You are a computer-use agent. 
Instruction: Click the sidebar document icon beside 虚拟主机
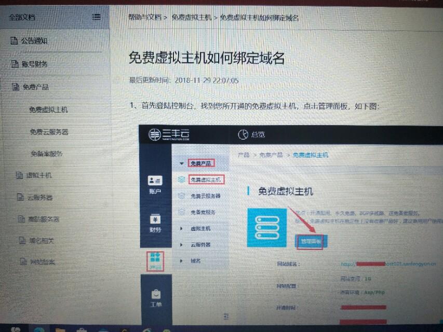point(19,175)
